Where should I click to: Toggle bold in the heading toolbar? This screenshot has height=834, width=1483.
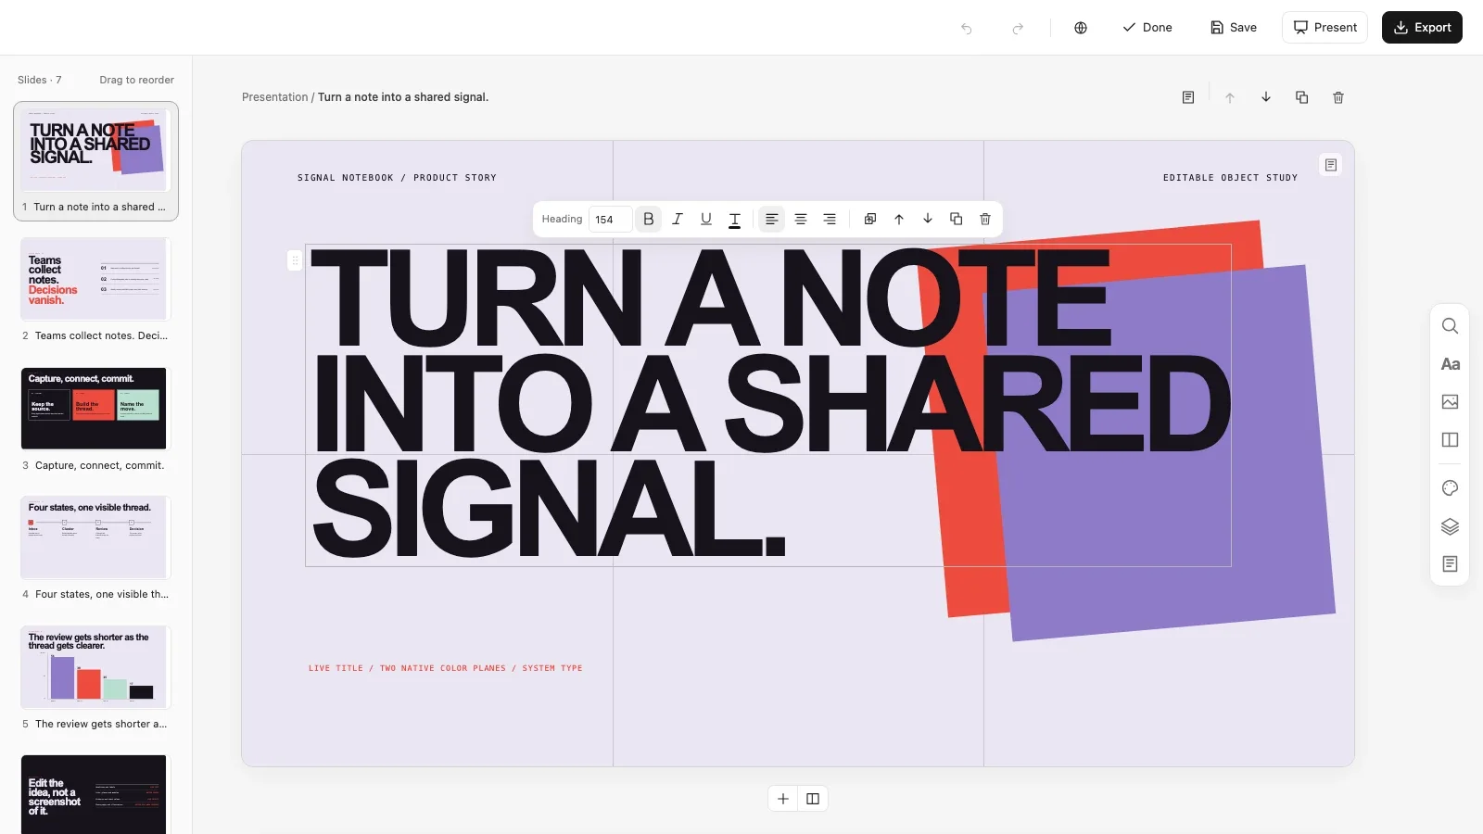649,220
